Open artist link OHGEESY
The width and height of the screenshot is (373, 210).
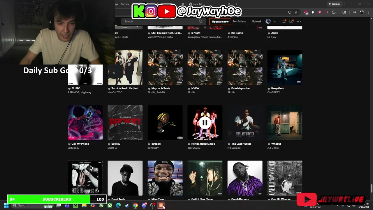[x=274, y=92]
